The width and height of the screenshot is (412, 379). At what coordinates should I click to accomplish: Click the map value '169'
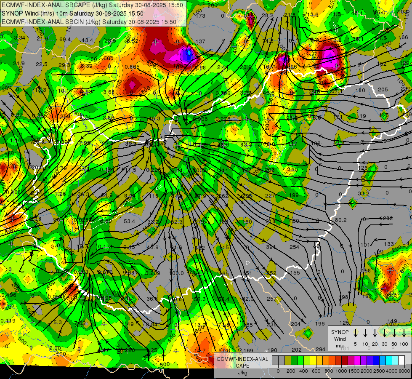pos(248,350)
